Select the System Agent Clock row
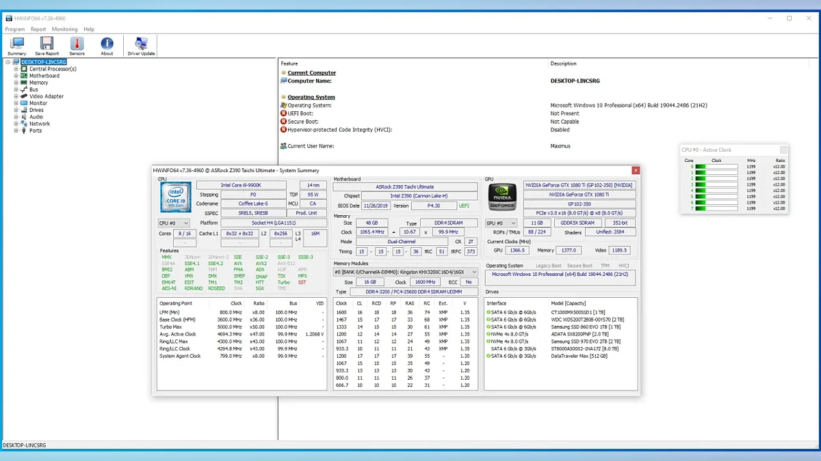 click(242, 356)
